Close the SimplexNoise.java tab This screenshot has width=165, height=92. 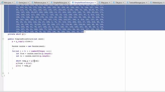(69, 3)
